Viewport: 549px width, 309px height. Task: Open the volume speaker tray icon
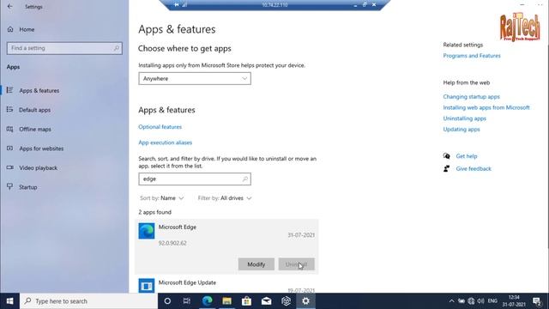(x=480, y=301)
